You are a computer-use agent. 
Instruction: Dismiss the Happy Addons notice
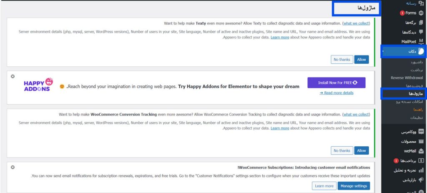(x=13, y=76)
